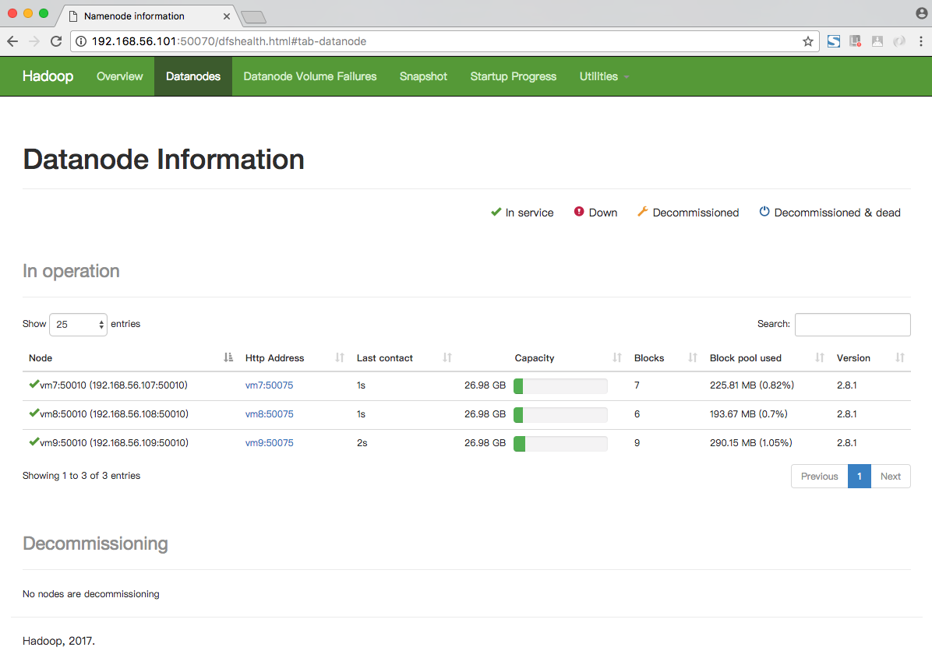Click the Version column sort icon
The image size is (932, 665).
click(x=900, y=358)
